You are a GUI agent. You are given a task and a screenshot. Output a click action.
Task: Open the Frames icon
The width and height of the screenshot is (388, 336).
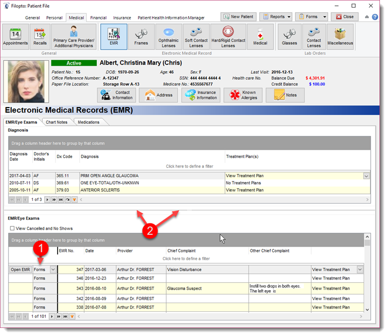click(x=142, y=37)
